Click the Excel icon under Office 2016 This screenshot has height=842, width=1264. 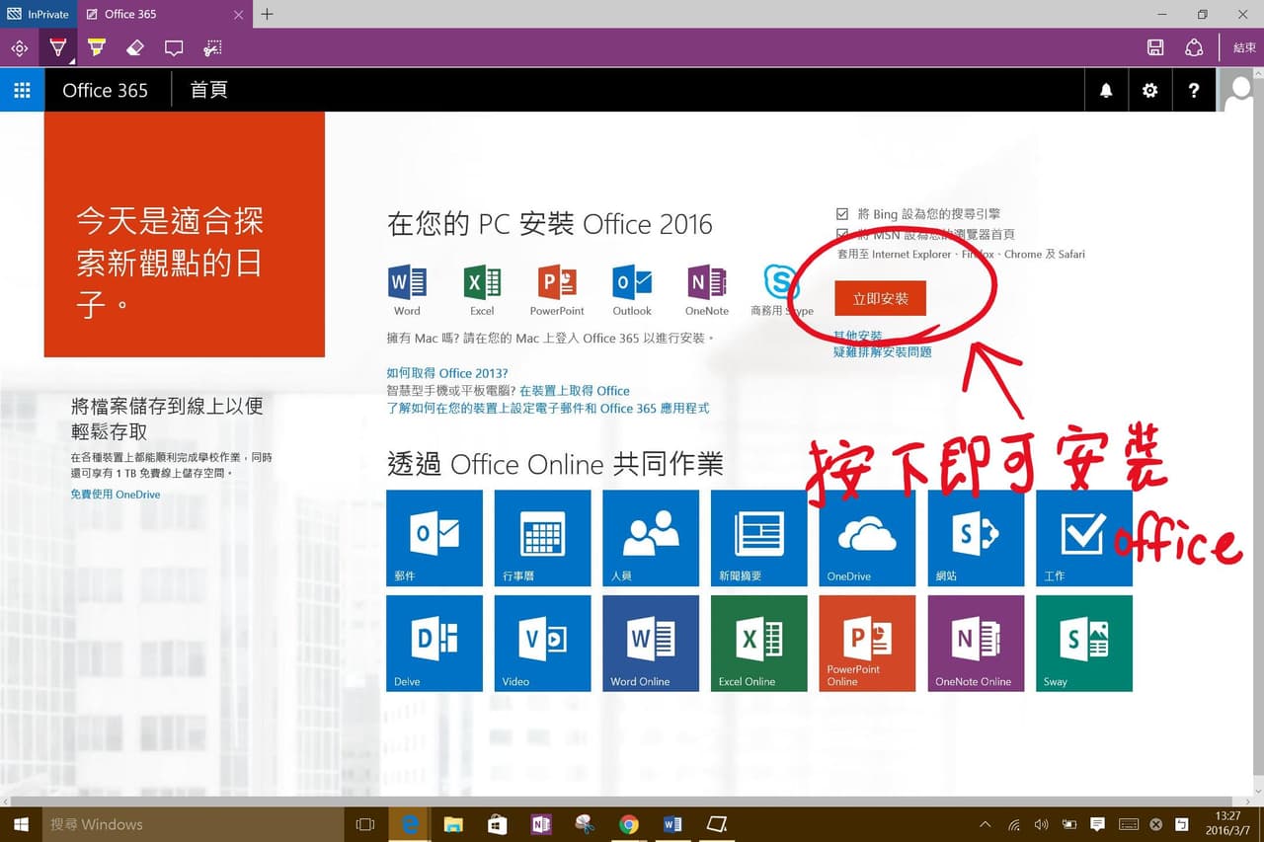482,290
